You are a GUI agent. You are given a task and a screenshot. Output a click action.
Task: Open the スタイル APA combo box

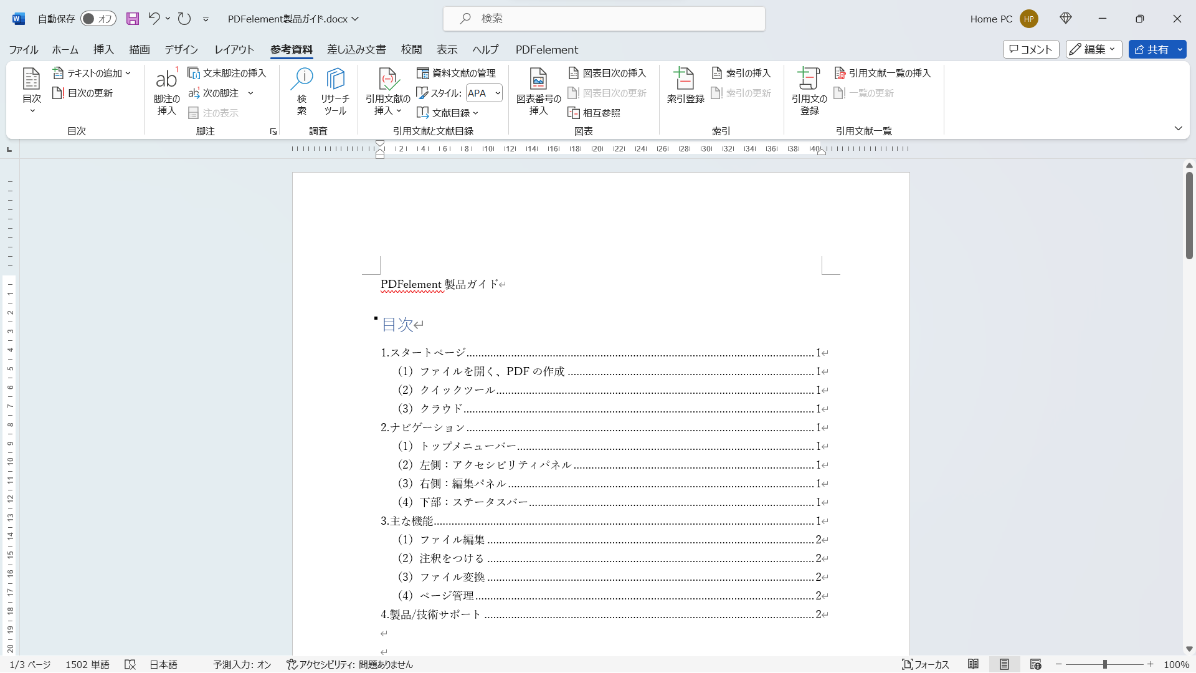coord(484,93)
